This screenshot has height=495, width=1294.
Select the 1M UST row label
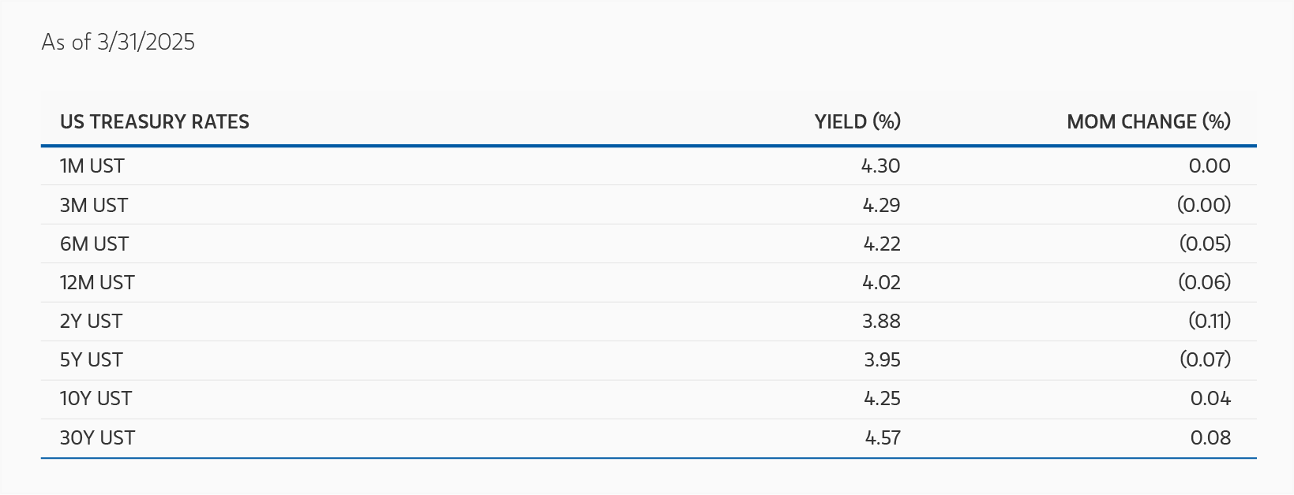click(x=92, y=166)
